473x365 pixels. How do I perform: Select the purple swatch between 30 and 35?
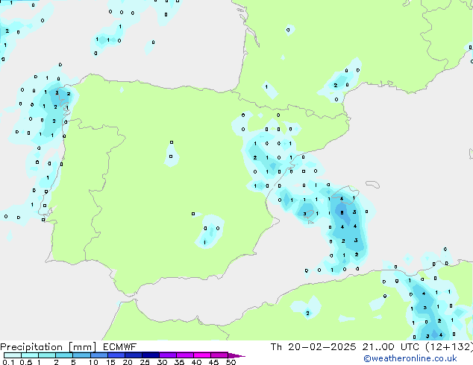click(x=168, y=355)
